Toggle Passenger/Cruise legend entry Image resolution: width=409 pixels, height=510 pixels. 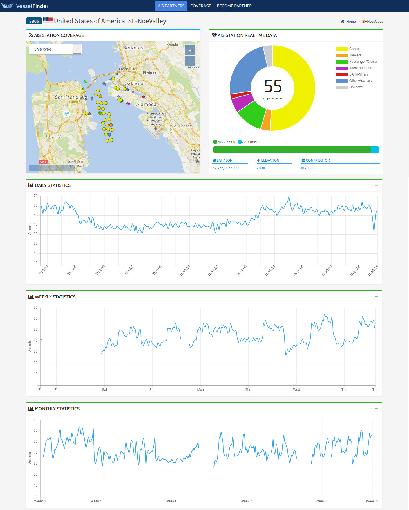click(356, 62)
